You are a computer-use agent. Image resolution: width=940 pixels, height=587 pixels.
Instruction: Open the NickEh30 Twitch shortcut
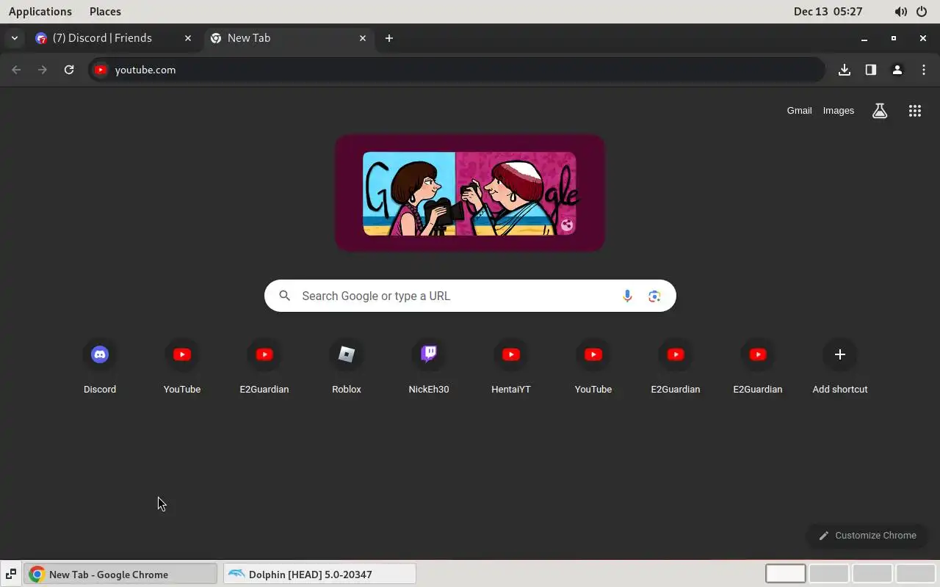click(429, 367)
